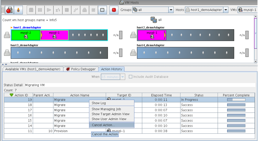The height and width of the screenshot is (141, 258).
Task: Click the mysql-2 green VM block
Action: 26,35
